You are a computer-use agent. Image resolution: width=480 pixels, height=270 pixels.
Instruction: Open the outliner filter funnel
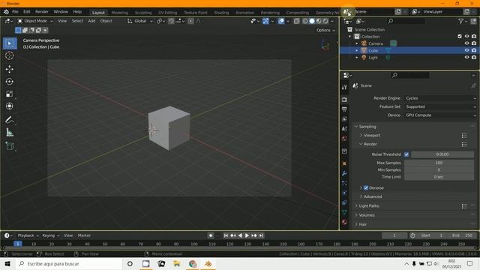(x=460, y=21)
